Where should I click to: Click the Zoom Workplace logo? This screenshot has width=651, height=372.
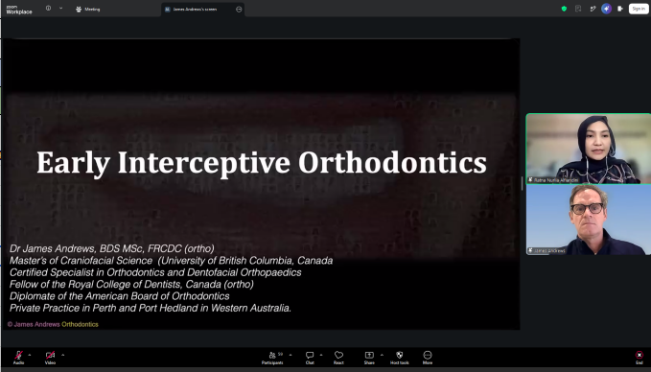tap(19, 10)
